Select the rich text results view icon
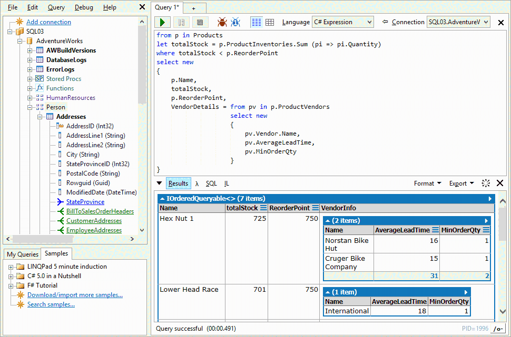Image resolution: width=511 pixels, height=337 pixels. tap(257, 22)
